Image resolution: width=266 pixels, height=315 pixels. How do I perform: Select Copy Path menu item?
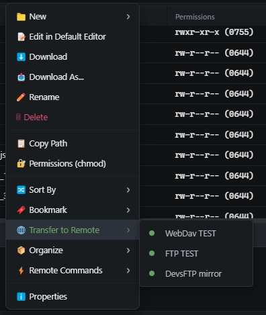point(73,144)
